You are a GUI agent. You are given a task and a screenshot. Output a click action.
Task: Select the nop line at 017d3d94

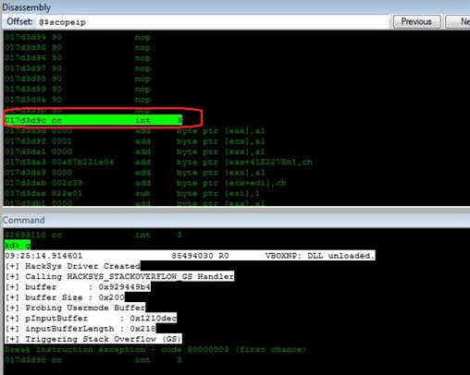pos(78,37)
